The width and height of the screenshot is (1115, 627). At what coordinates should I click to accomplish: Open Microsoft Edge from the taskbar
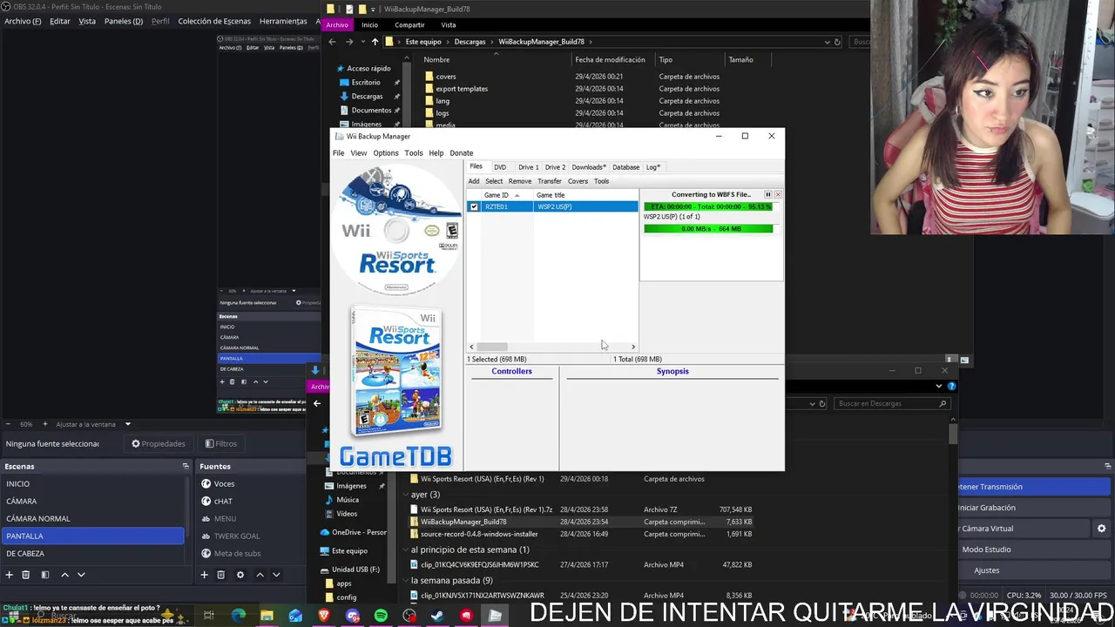click(238, 616)
